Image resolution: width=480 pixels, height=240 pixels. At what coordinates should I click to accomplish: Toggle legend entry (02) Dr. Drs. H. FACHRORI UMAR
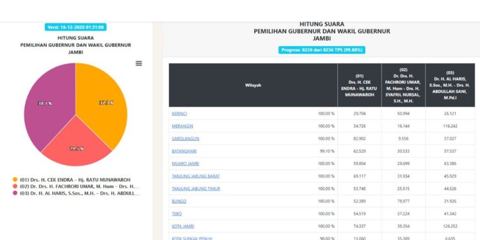coord(79,186)
